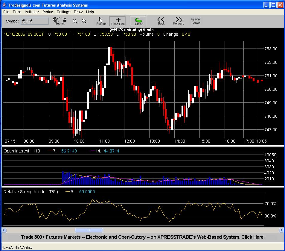Open the Help menu

coord(90,12)
